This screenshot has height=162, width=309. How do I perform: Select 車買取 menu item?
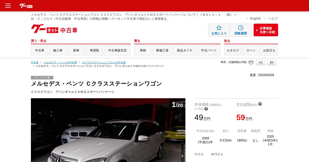pos(94,50)
